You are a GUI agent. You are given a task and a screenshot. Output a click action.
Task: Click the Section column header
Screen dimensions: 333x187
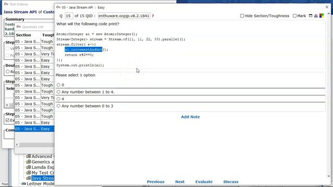pyautogui.click(x=28, y=35)
